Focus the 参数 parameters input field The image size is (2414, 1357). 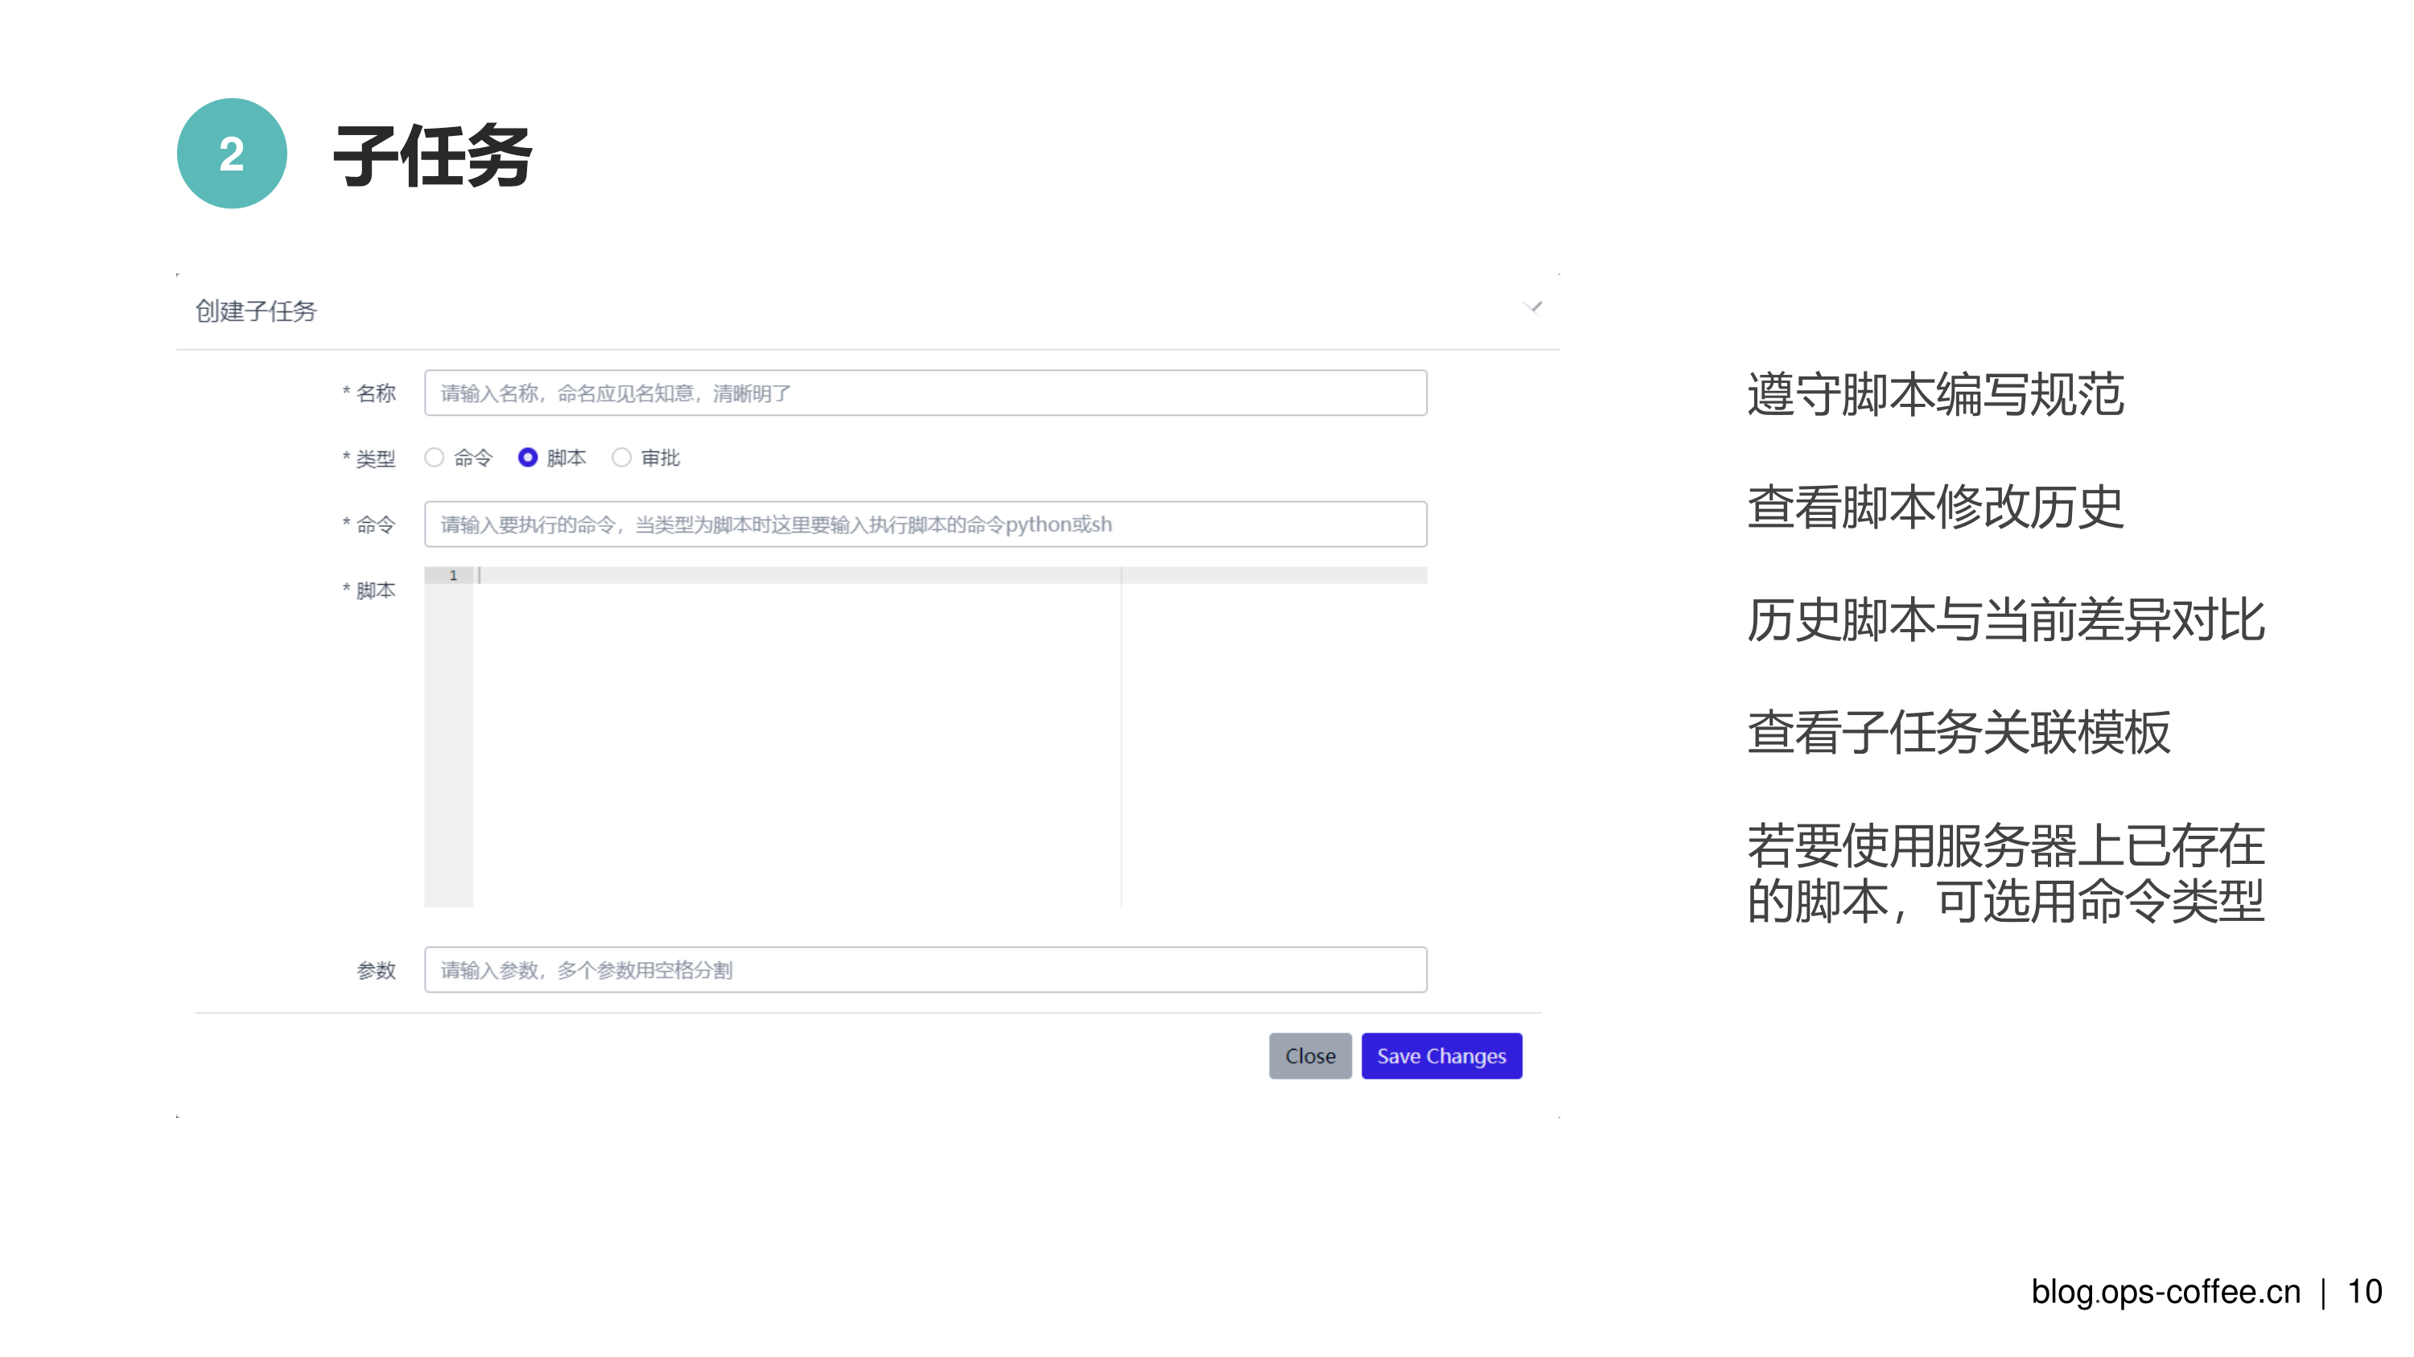tap(925, 969)
